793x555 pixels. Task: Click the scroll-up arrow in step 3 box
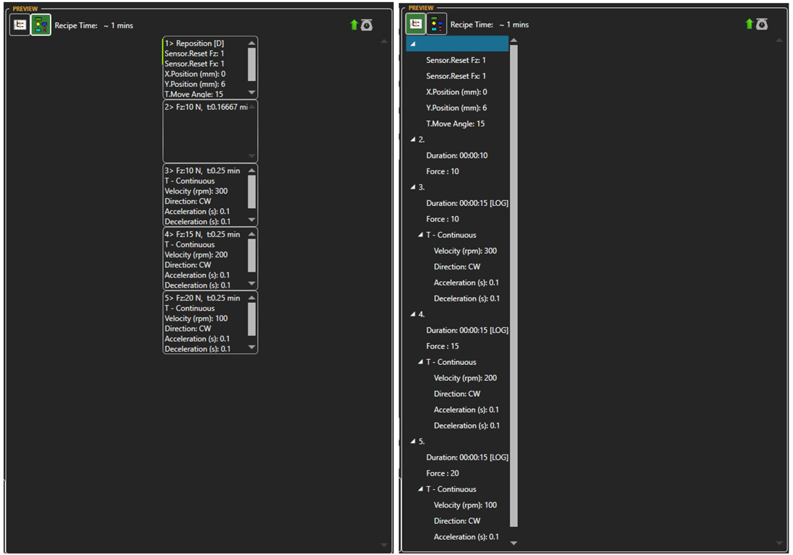252,170
